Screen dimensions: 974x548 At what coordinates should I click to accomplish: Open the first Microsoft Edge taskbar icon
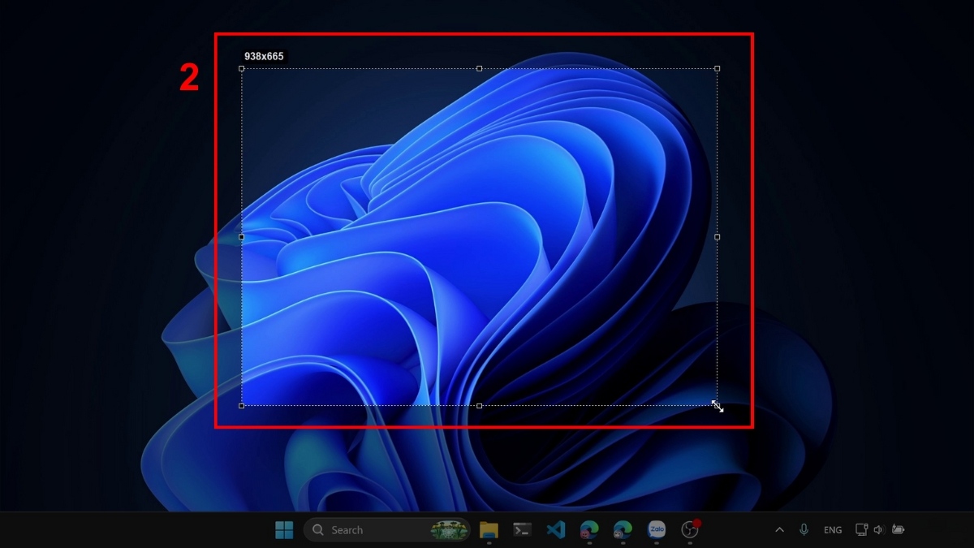(x=589, y=530)
